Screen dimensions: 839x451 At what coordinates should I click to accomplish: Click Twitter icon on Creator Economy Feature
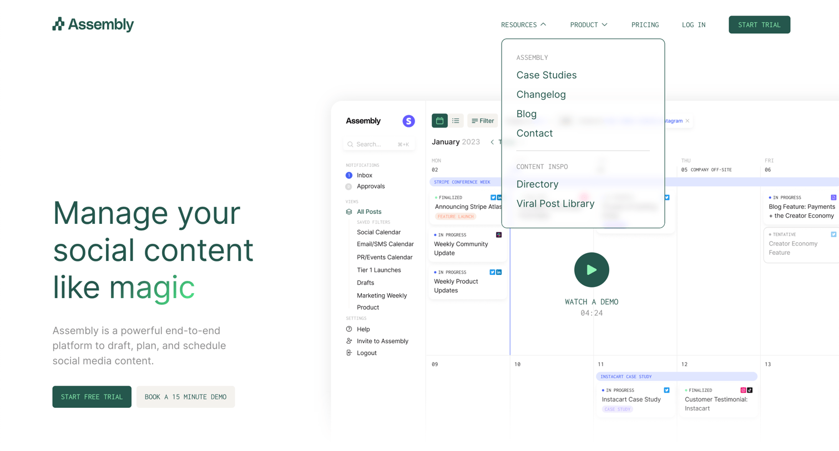[x=833, y=235]
